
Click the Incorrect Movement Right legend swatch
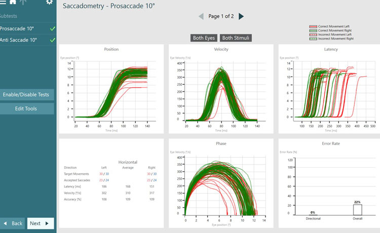point(314,38)
